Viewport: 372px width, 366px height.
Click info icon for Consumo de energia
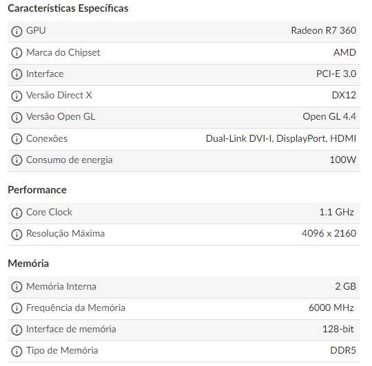pos(17,160)
